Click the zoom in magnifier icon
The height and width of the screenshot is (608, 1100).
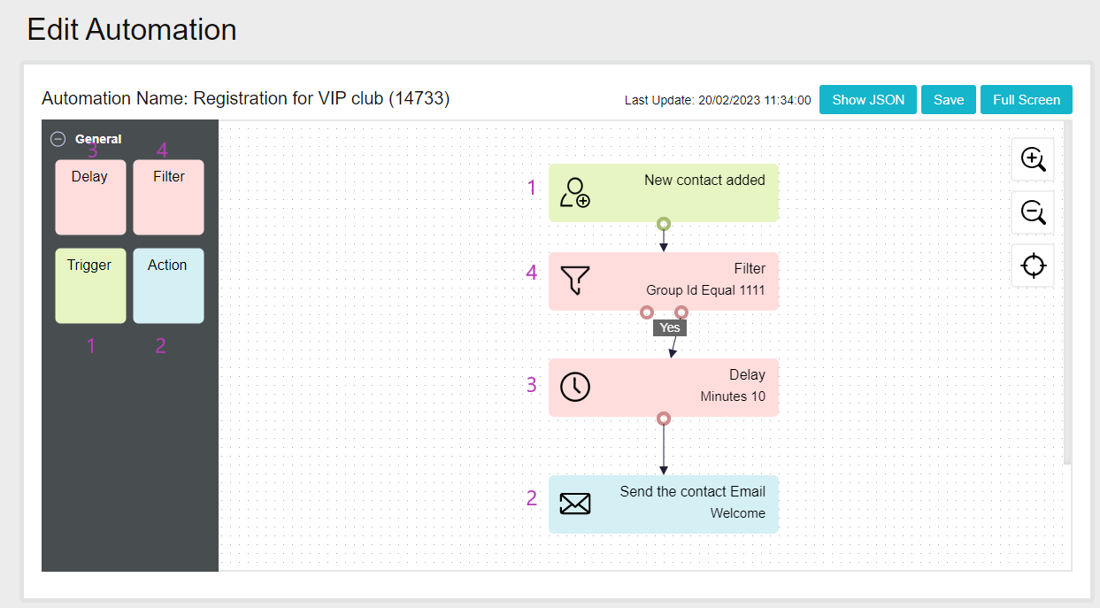point(1033,159)
